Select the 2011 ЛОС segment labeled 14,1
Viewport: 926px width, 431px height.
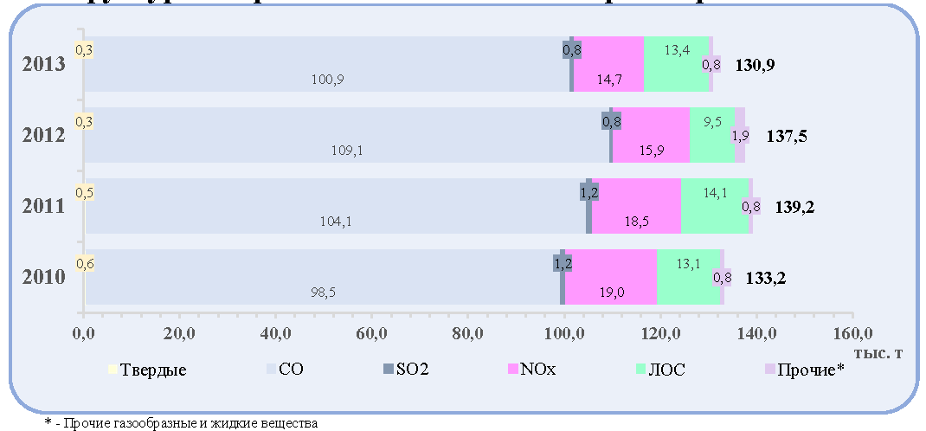coord(715,206)
